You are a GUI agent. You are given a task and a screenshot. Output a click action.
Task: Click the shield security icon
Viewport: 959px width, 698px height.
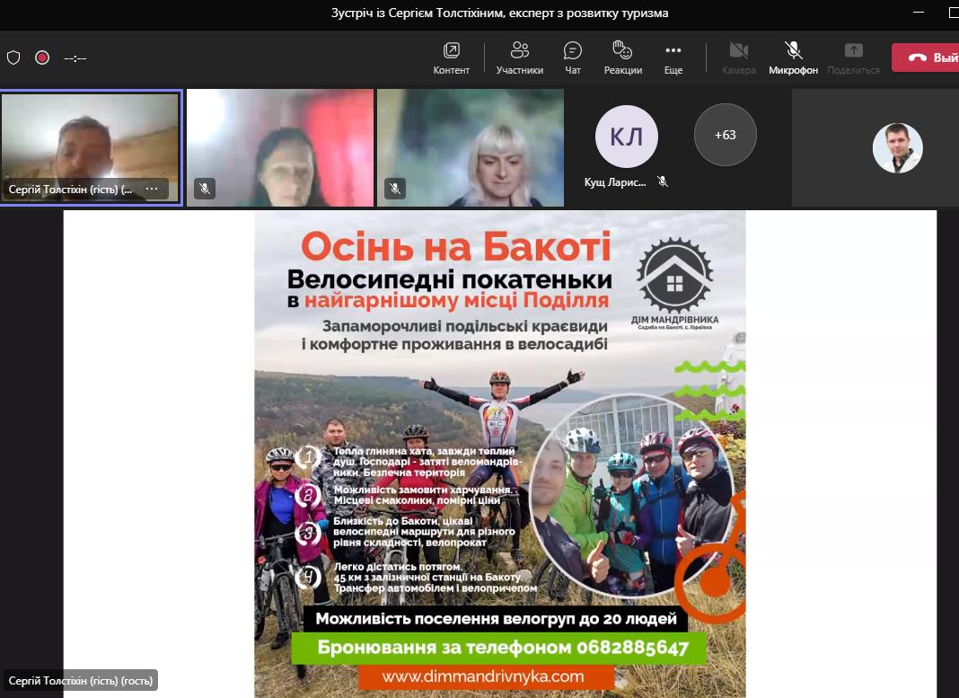(x=13, y=57)
